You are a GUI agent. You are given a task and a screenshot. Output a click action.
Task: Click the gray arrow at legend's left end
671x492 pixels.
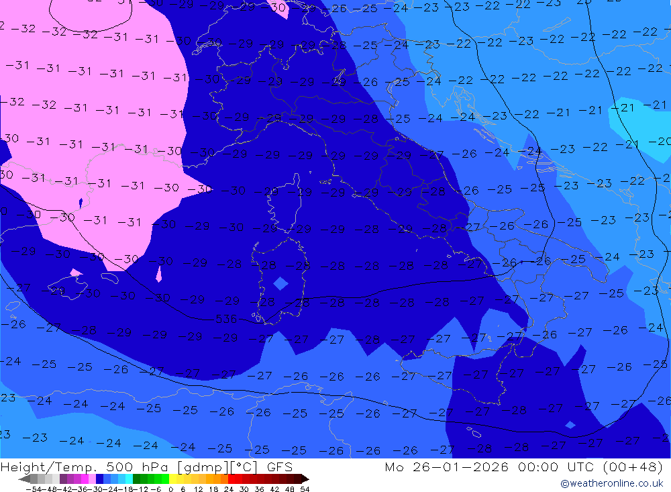pyautogui.click(x=24, y=479)
